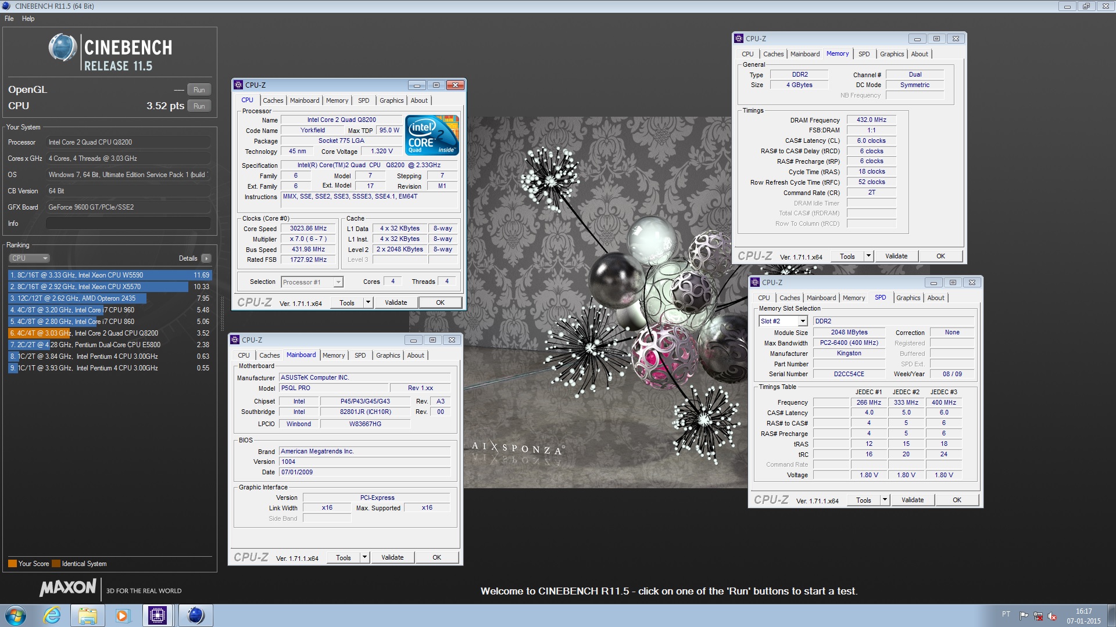Click Validate in CPU-Z memory window
The image size is (1116, 627).
(896, 256)
